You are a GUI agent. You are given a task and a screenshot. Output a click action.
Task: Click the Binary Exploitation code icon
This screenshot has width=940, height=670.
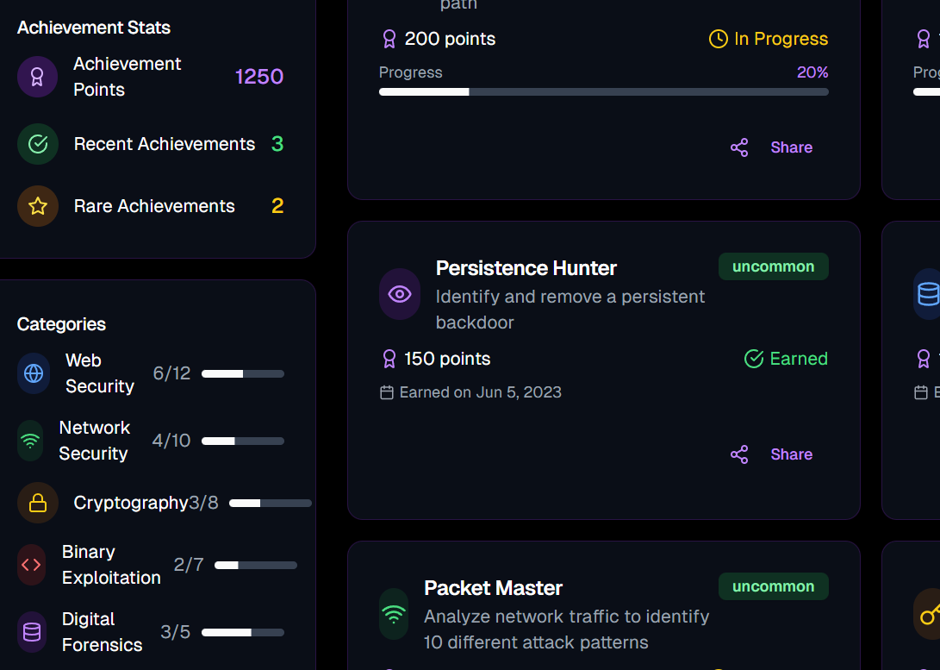pos(31,565)
